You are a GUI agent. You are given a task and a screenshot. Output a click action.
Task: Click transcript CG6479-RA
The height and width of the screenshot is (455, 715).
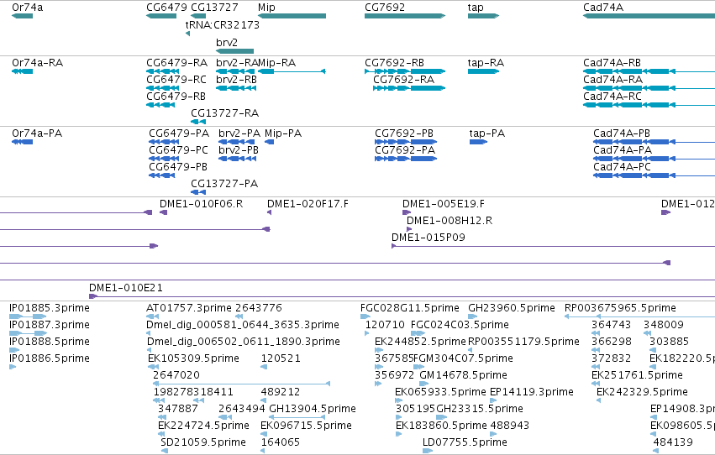163,71
